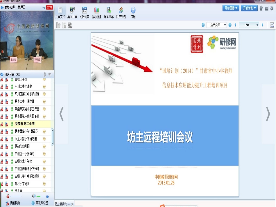This screenshot has height=207, width=276.
Task: Open the 问答列表 Q&A list
Action: pos(84,12)
